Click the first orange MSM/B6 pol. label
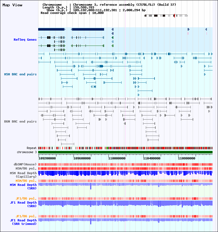 (26, 181)
